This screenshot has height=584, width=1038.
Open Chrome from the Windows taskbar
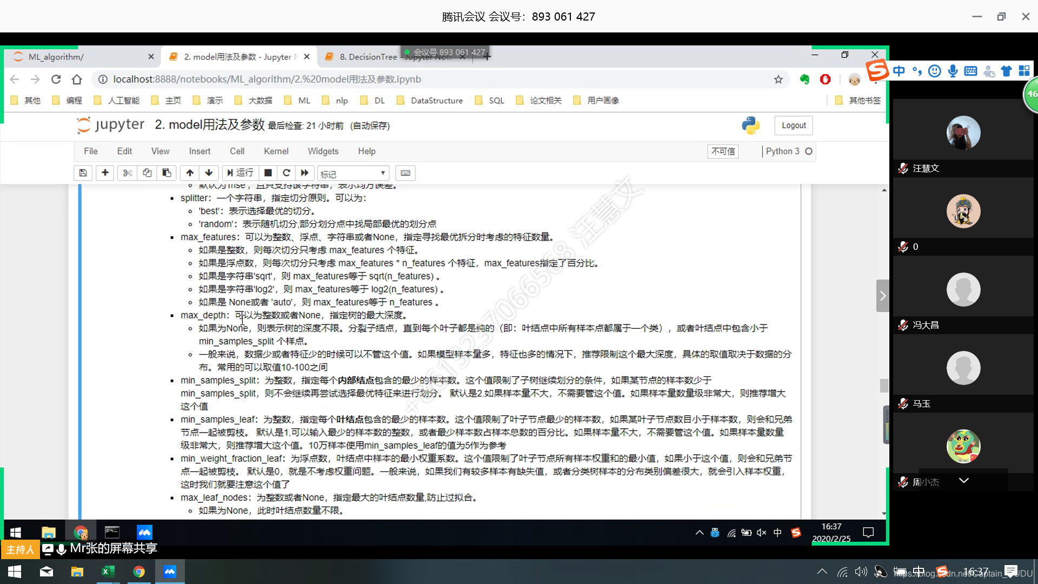[139, 572]
